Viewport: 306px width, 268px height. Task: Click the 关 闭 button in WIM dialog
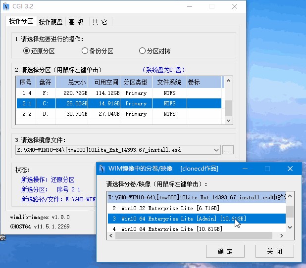click(x=274, y=251)
